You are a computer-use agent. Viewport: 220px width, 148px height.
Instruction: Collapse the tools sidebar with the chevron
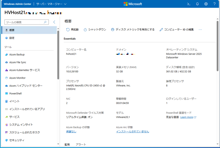coord(54,22)
